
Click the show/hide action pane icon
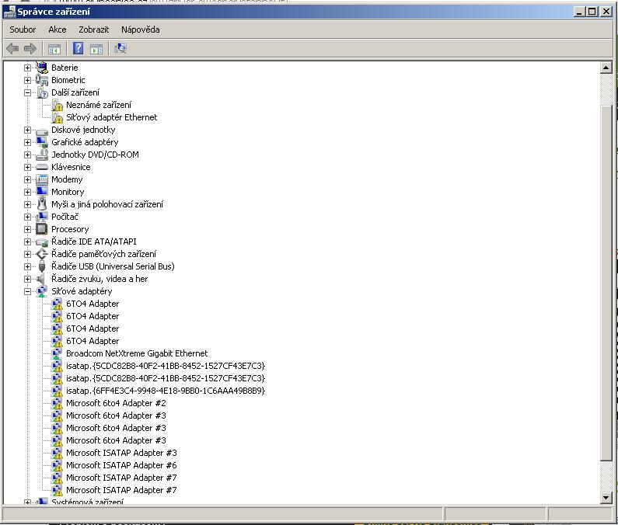pos(96,48)
